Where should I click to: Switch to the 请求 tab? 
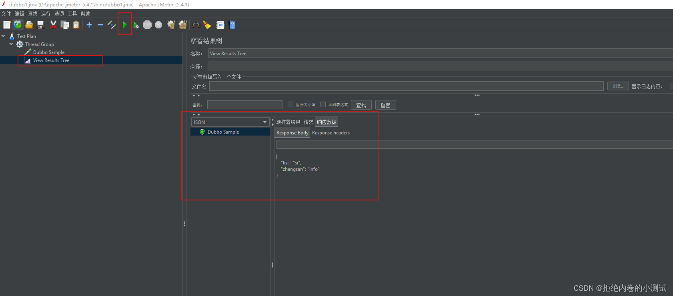[x=308, y=122]
